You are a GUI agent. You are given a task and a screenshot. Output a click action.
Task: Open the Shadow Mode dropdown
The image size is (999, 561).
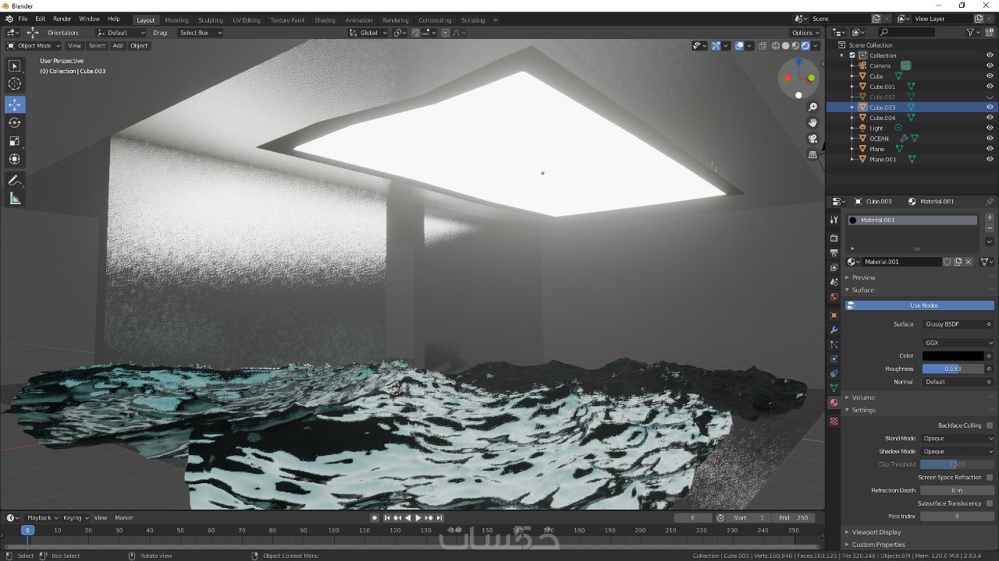pos(958,451)
